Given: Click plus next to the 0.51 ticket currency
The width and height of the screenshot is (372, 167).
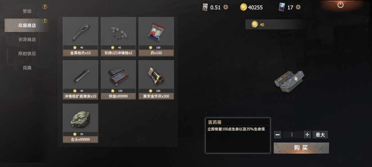Looking at the screenshot, I should [x=226, y=7].
